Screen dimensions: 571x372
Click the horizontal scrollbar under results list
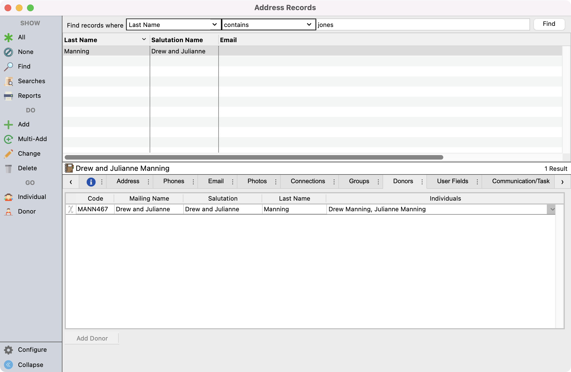[x=254, y=157]
